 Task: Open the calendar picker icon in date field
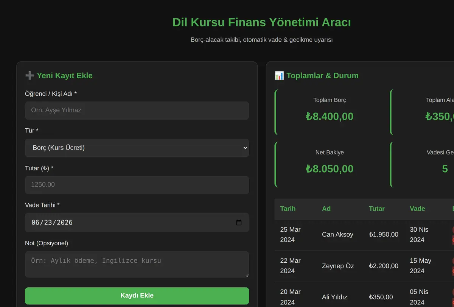tap(239, 222)
